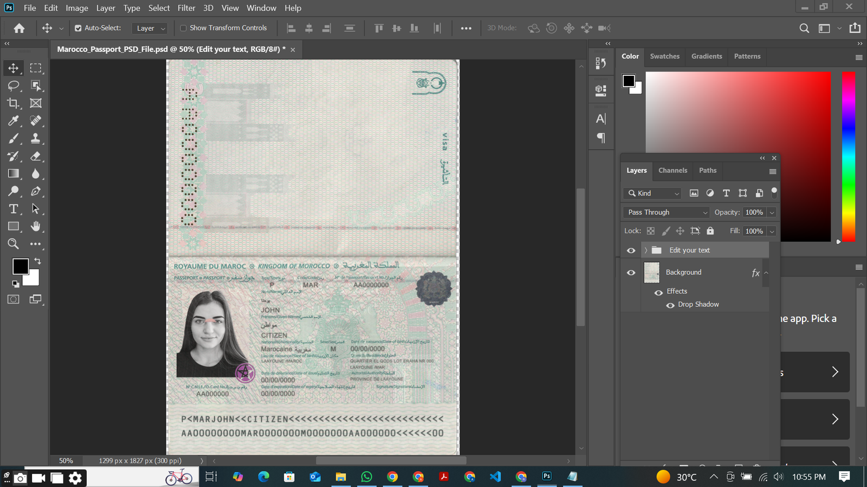Image resolution: width=867 pixels, height=487 pixels.
Task: Switch to the Gradients tab
Action: 707,56
